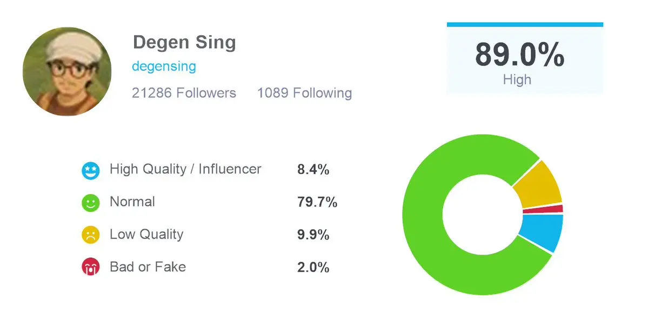The image size is (648, 313).
Task: Click the yellow sad-face Low Quality icon
Action: pos(90,236)
